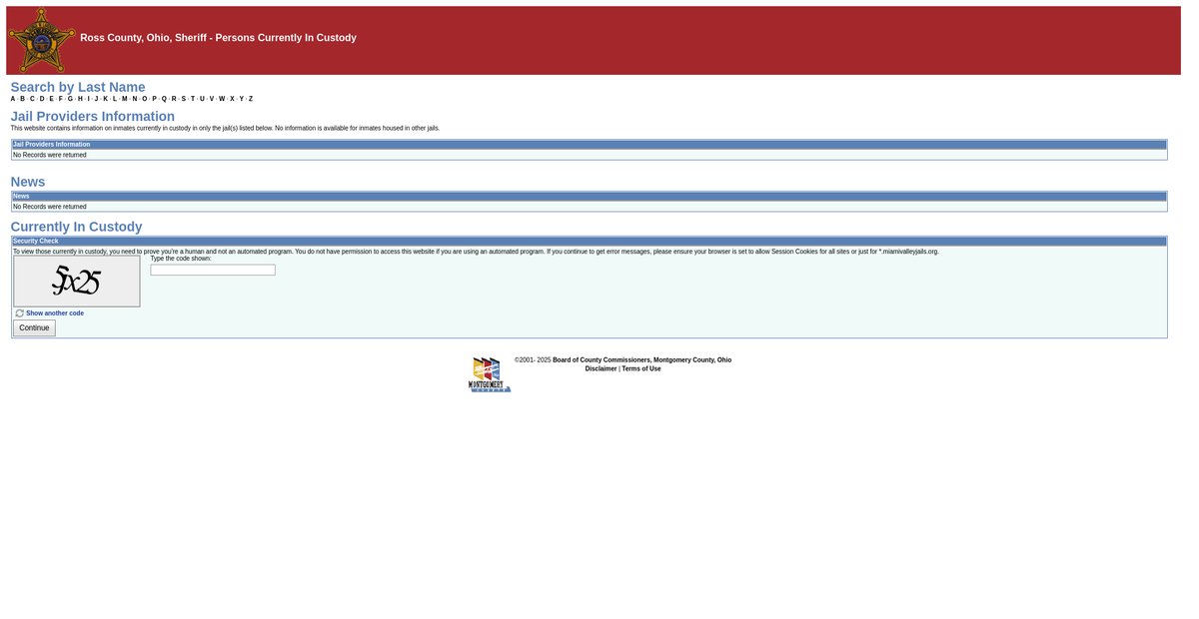Search last names starting with Y
Viewport: 1199px width, 619px height.
coord(241,99)
